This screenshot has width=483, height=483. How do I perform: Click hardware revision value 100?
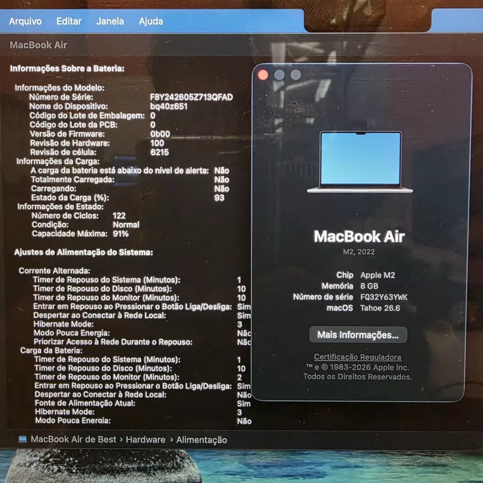157,143
